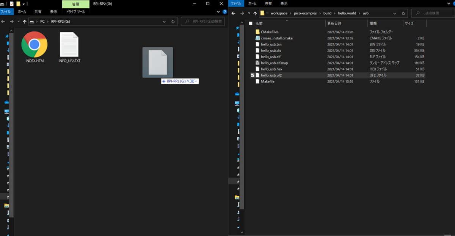Go up one level in usb folder window
Screen dimensions: 455x236
[x=255, y=13]
